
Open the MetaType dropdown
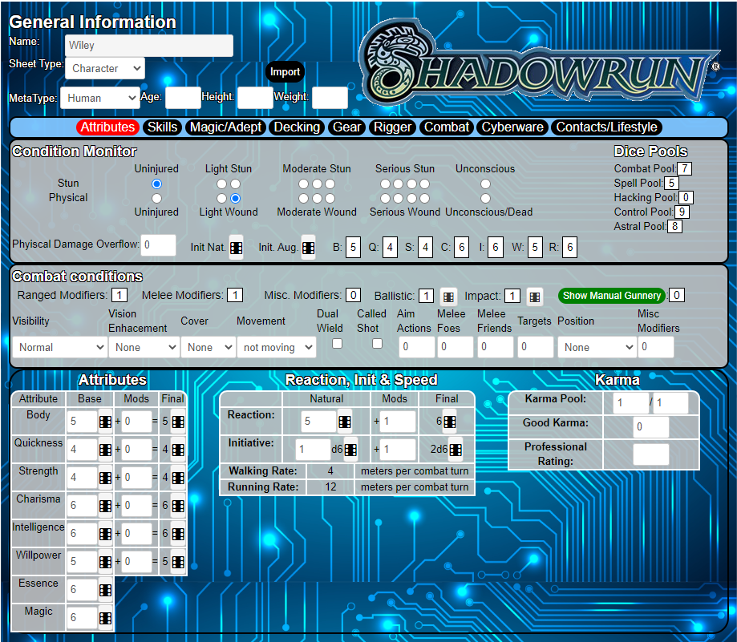point(99,98)
